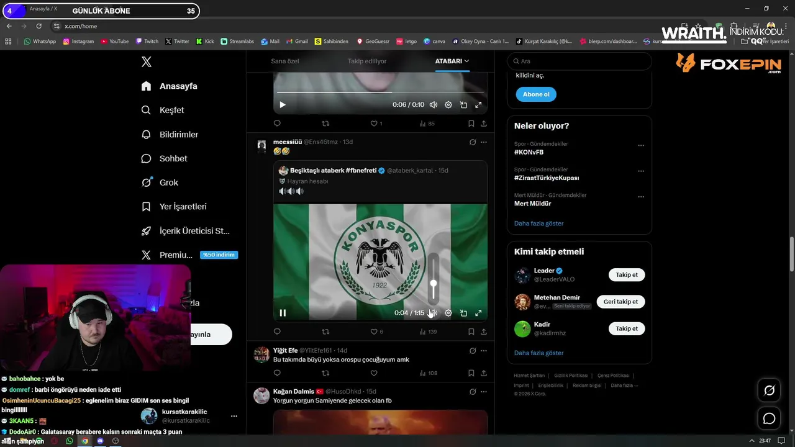Reply to the meessiüü post
This screenshot has height=447, width=795.
(x=277, y=332)
